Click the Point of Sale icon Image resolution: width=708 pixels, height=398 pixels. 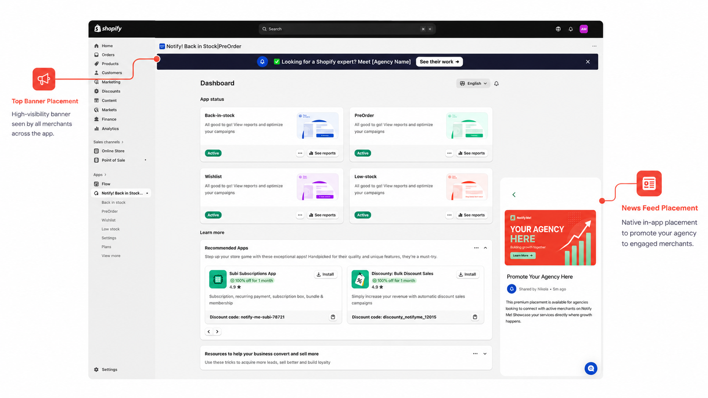click(x=97, y=160)
